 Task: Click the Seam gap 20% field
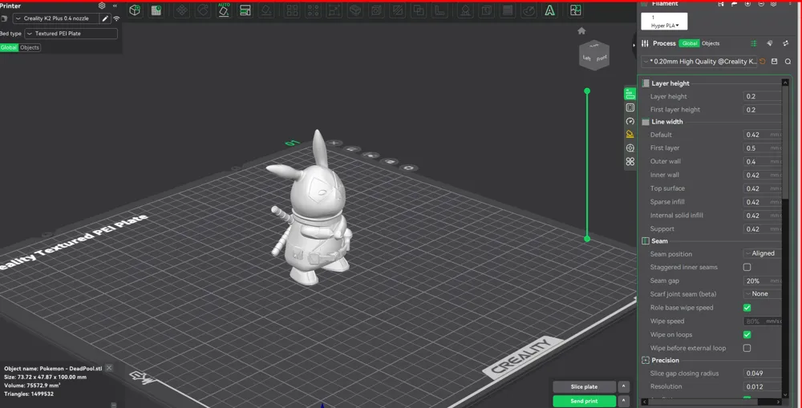pos(762,281)
